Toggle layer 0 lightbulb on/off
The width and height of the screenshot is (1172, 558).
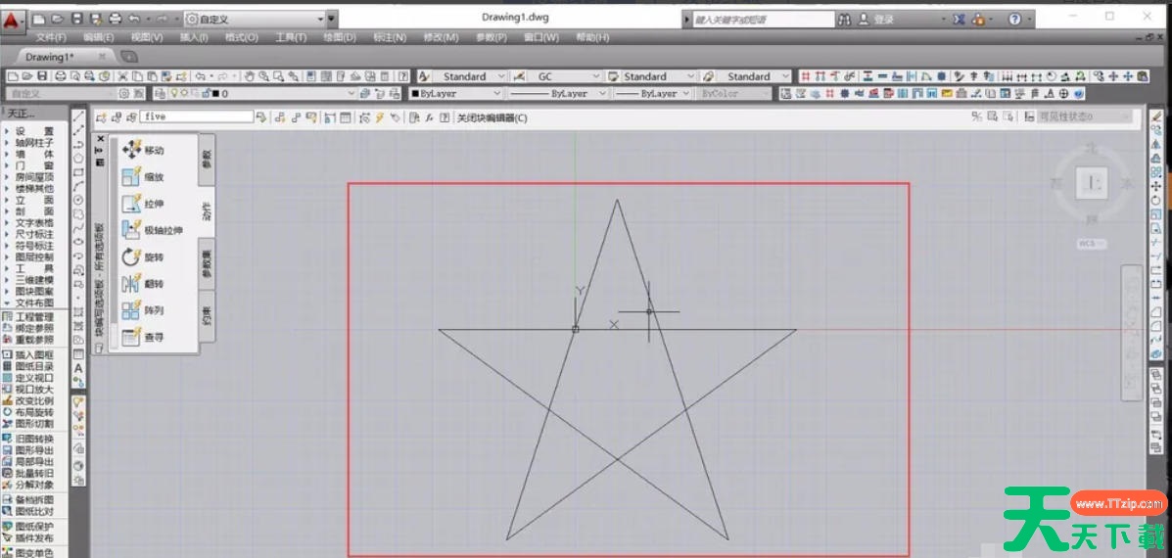(x=173, y=93)
